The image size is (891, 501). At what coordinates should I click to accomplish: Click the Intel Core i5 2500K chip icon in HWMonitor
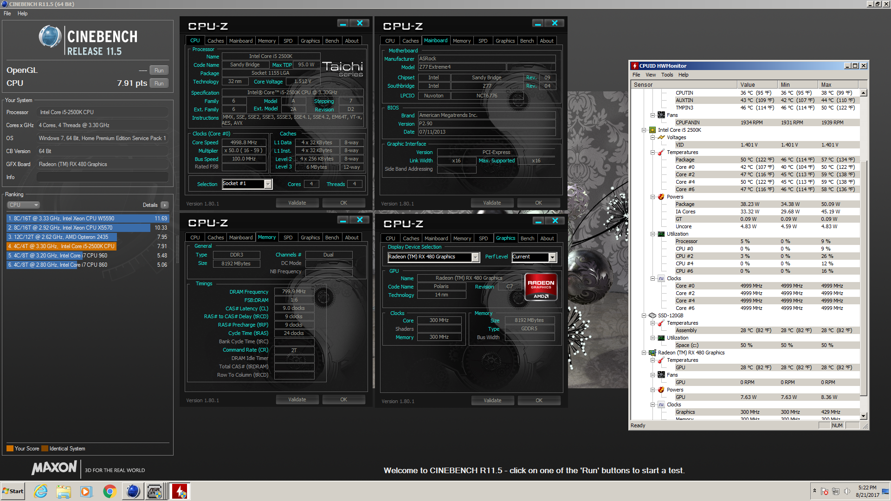(x=652, y=130)
